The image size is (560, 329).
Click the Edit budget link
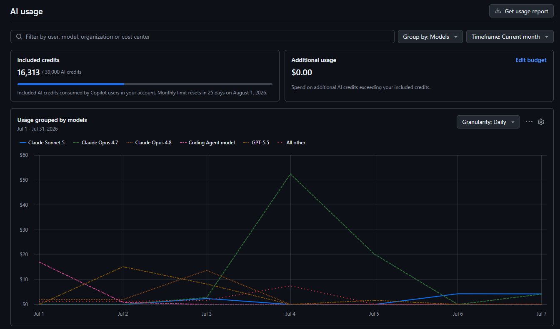(531, 60)
